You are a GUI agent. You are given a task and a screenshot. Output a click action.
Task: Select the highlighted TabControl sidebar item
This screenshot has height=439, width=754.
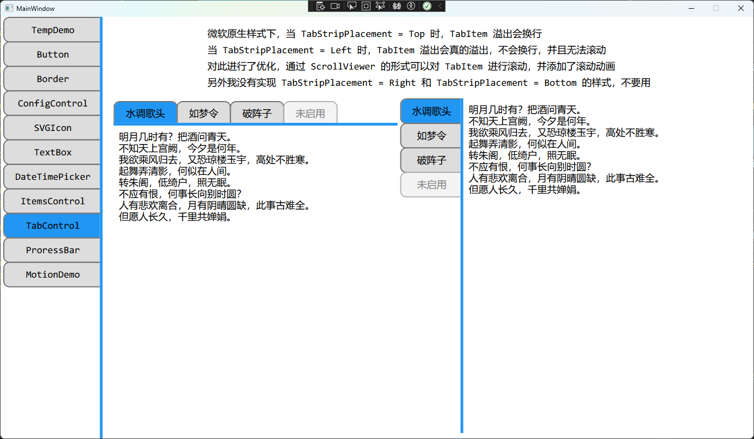pos(52,225)
